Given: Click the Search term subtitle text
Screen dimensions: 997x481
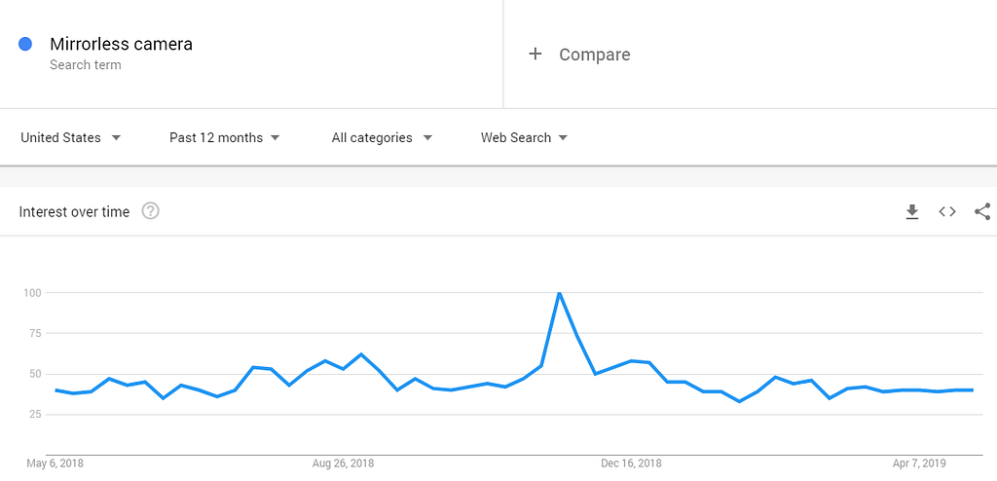Looking at the screenshot, I should [x=86, y=65].
